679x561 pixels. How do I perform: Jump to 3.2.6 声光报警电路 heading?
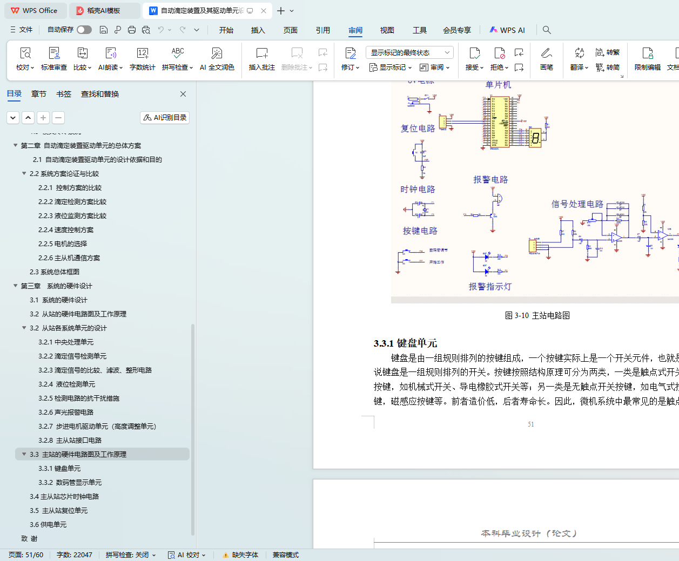[66, 412]
